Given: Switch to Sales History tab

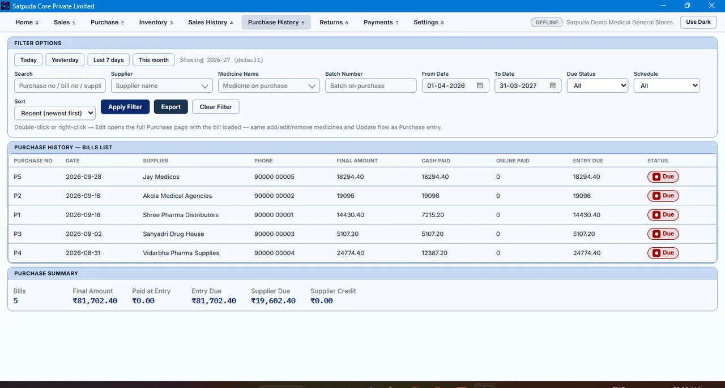Looking at the screenshot, I should tap(210, 23).
